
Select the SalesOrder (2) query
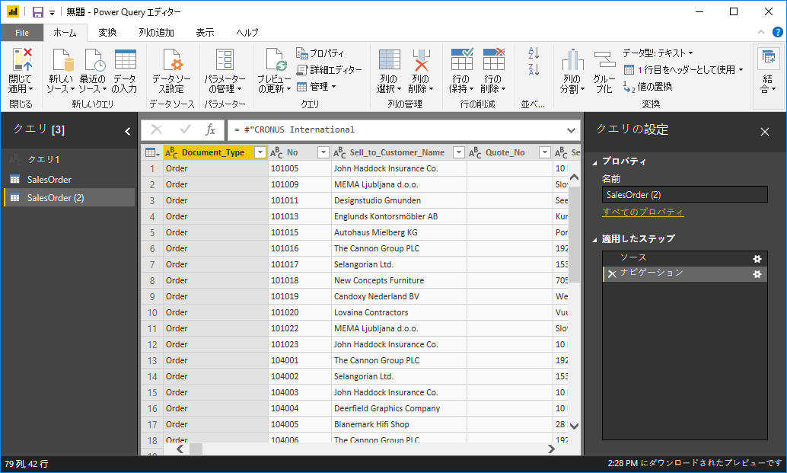pyautogui.click(x=69, y=198)
